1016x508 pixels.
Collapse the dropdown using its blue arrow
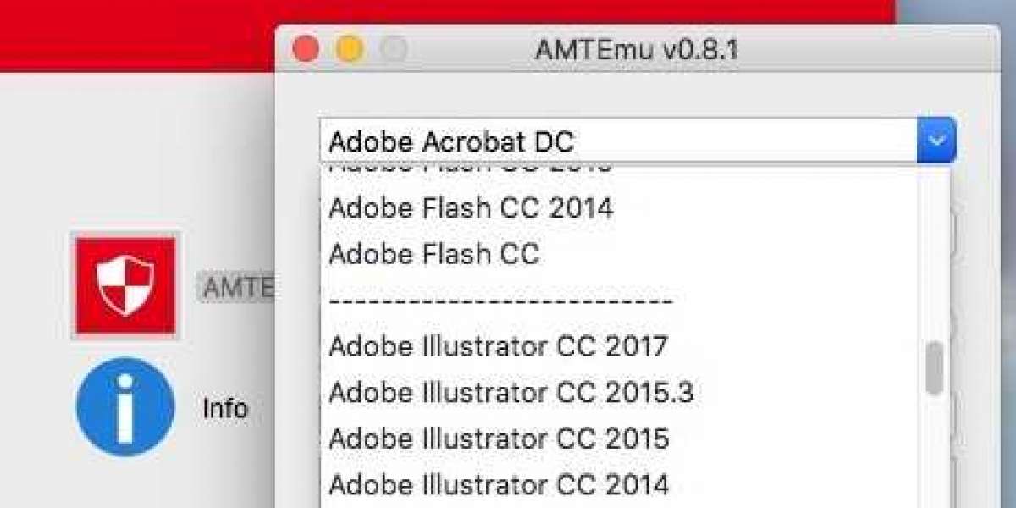[x=936, y=141]
